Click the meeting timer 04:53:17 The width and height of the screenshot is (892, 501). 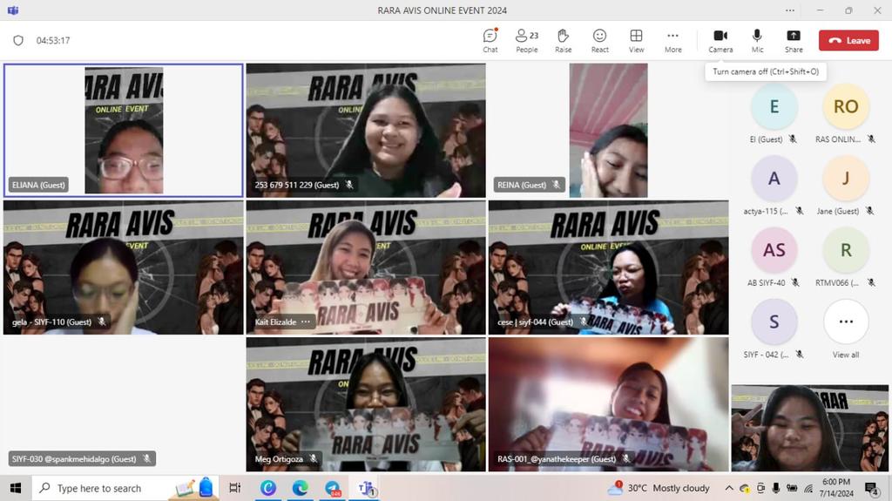pyautogui.click(x=53, y=40)
